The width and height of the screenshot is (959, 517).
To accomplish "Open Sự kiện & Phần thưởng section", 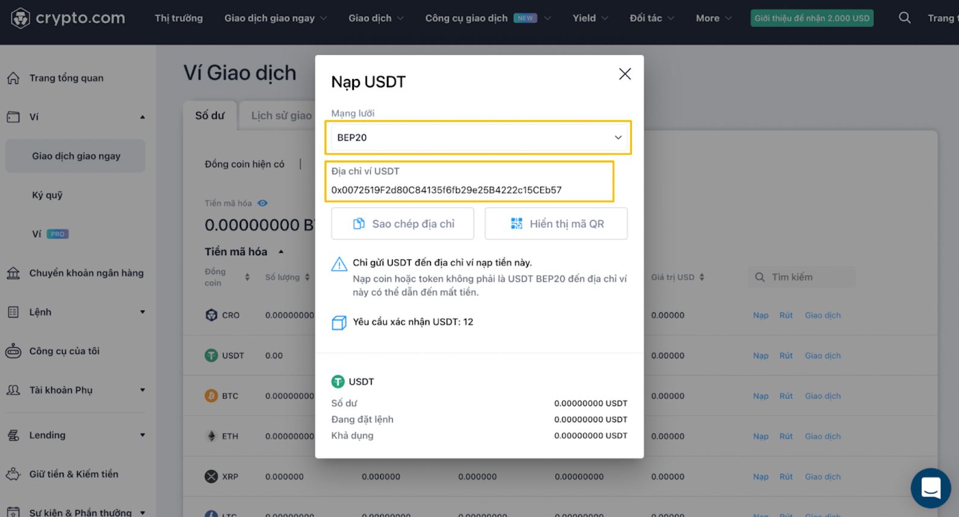I will pos(80,512).
